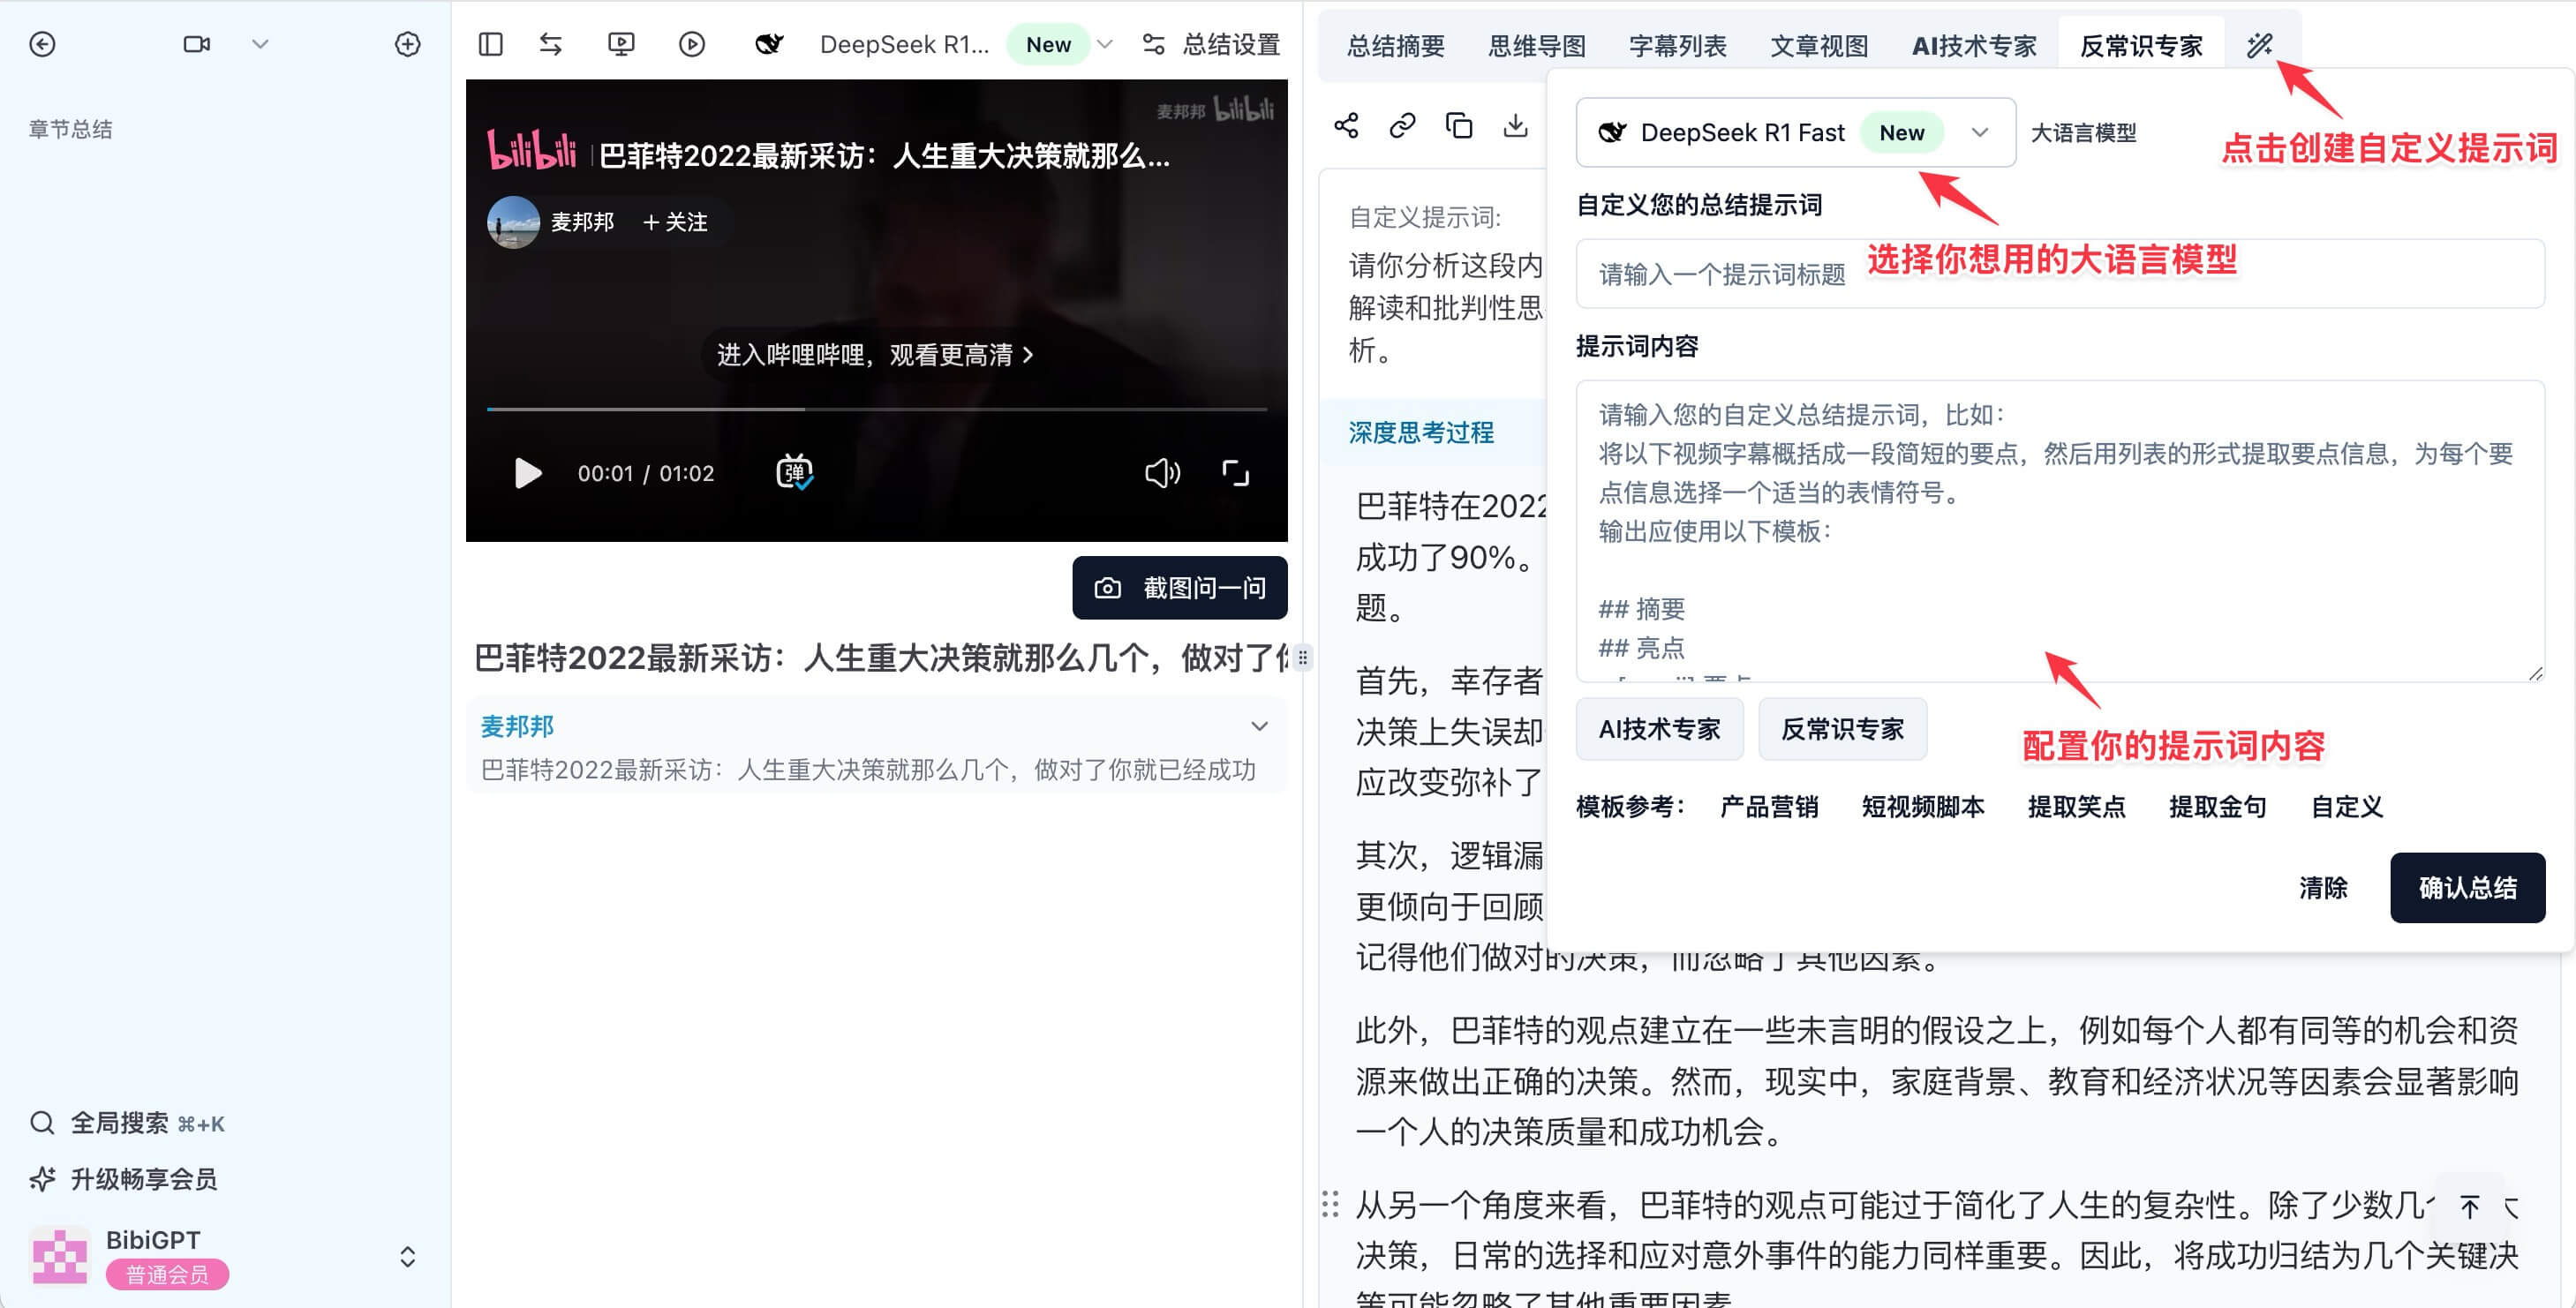Click the 反常识专家 preset button in prompt area
The height and width of the screenshot is (1308, 2576).
pyautogui.click(x=1837, y=729)
